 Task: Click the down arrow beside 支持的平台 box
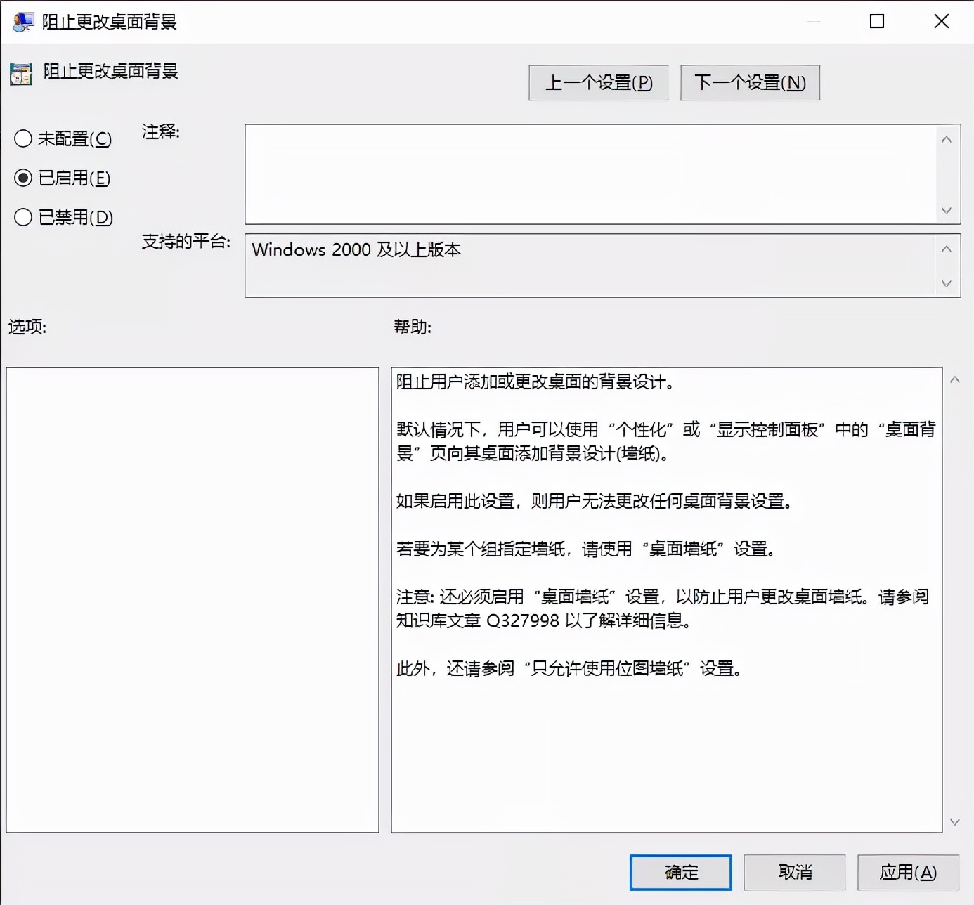click(x=947, y=284)
